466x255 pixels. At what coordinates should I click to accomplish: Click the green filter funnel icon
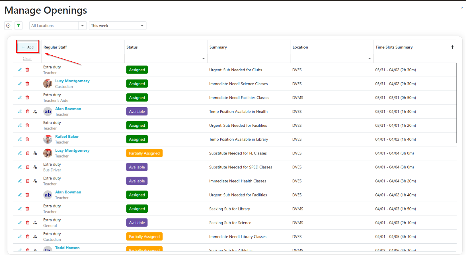coord(19,26)
